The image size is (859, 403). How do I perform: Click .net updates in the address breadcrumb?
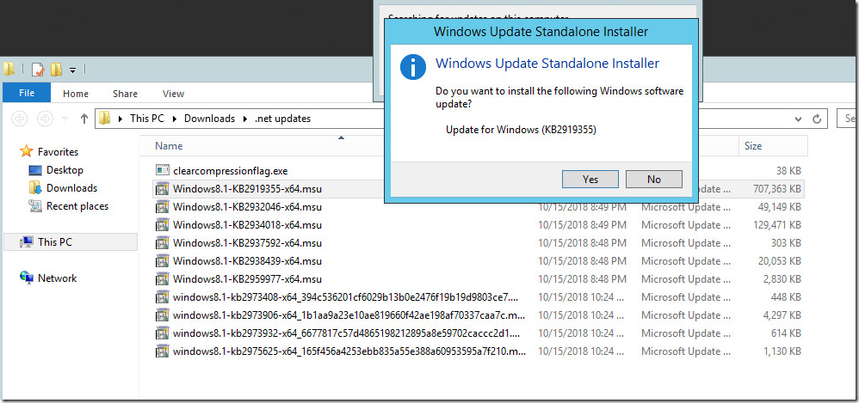click(x=282, y=118)
